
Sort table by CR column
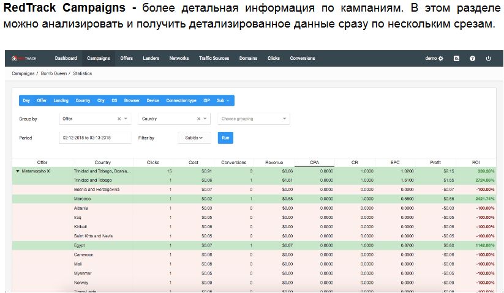355,162
